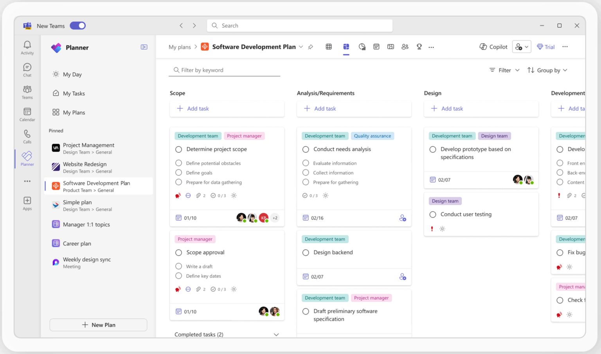Image resolution: width=601 pixels, height=354 pixels.
Task: Open My Day
Action: pos(67,74)
